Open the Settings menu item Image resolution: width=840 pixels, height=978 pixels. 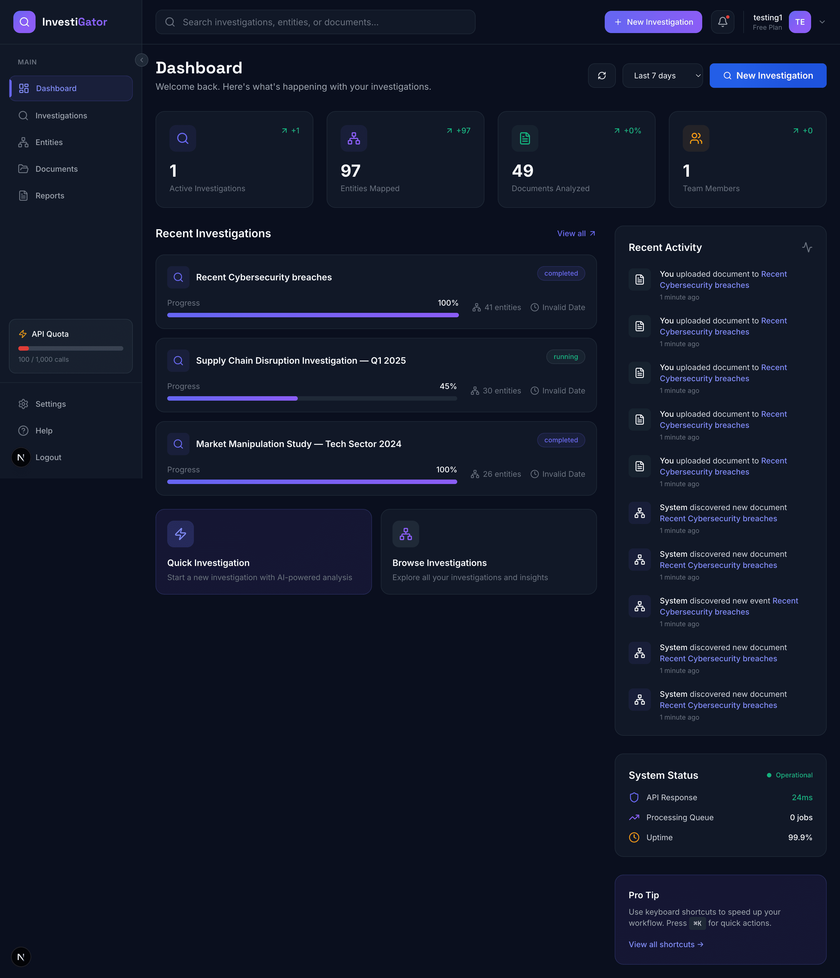[x=50, y=404]
